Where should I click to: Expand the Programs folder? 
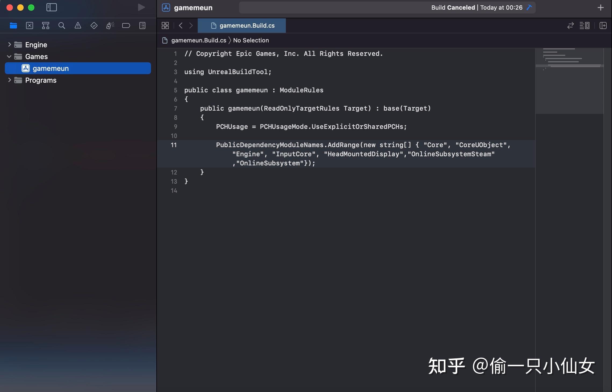[9, 80]
